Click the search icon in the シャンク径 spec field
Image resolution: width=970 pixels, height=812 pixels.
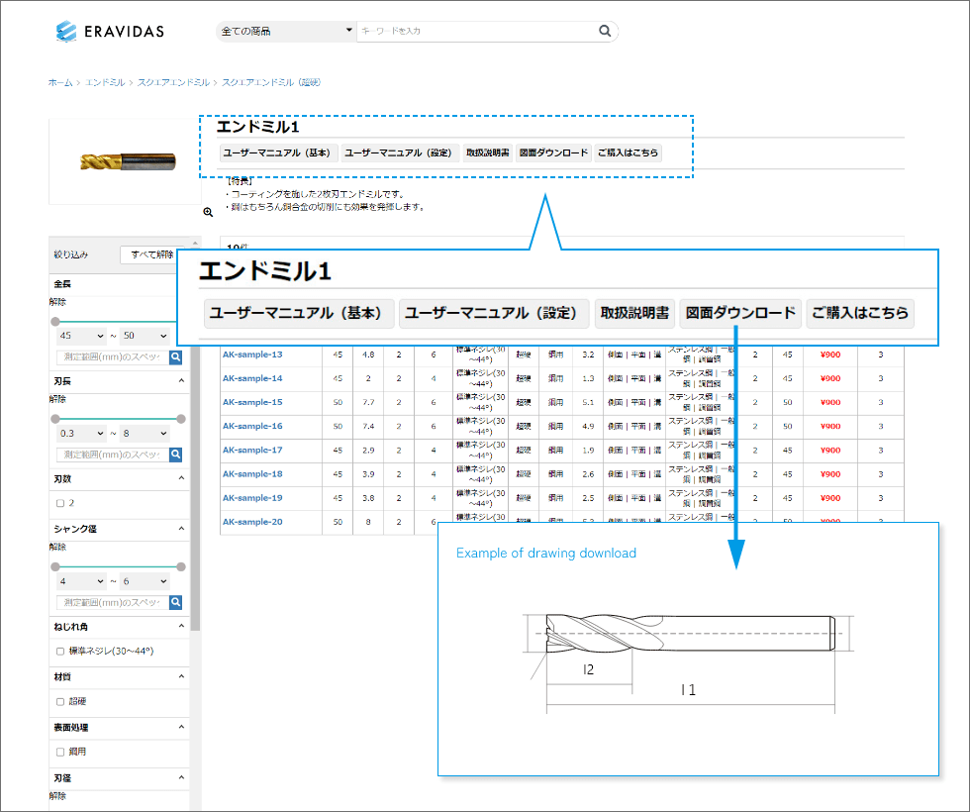[x=176, y=602]
